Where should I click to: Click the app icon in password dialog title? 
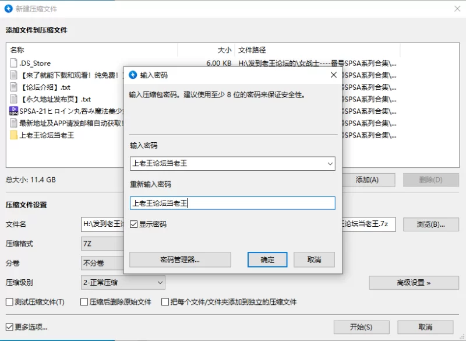point(133,75)
